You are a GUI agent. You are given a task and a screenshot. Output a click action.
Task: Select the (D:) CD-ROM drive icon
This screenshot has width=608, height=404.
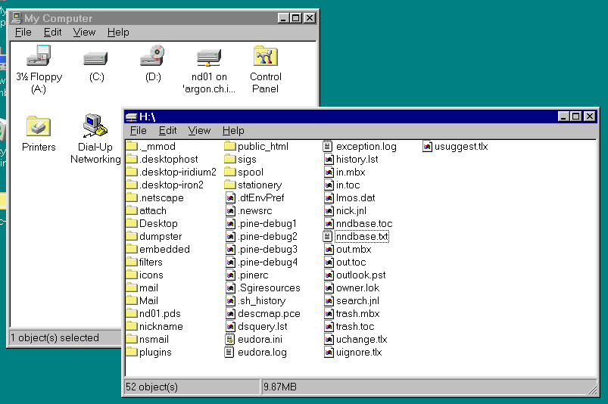click(152, 57)
